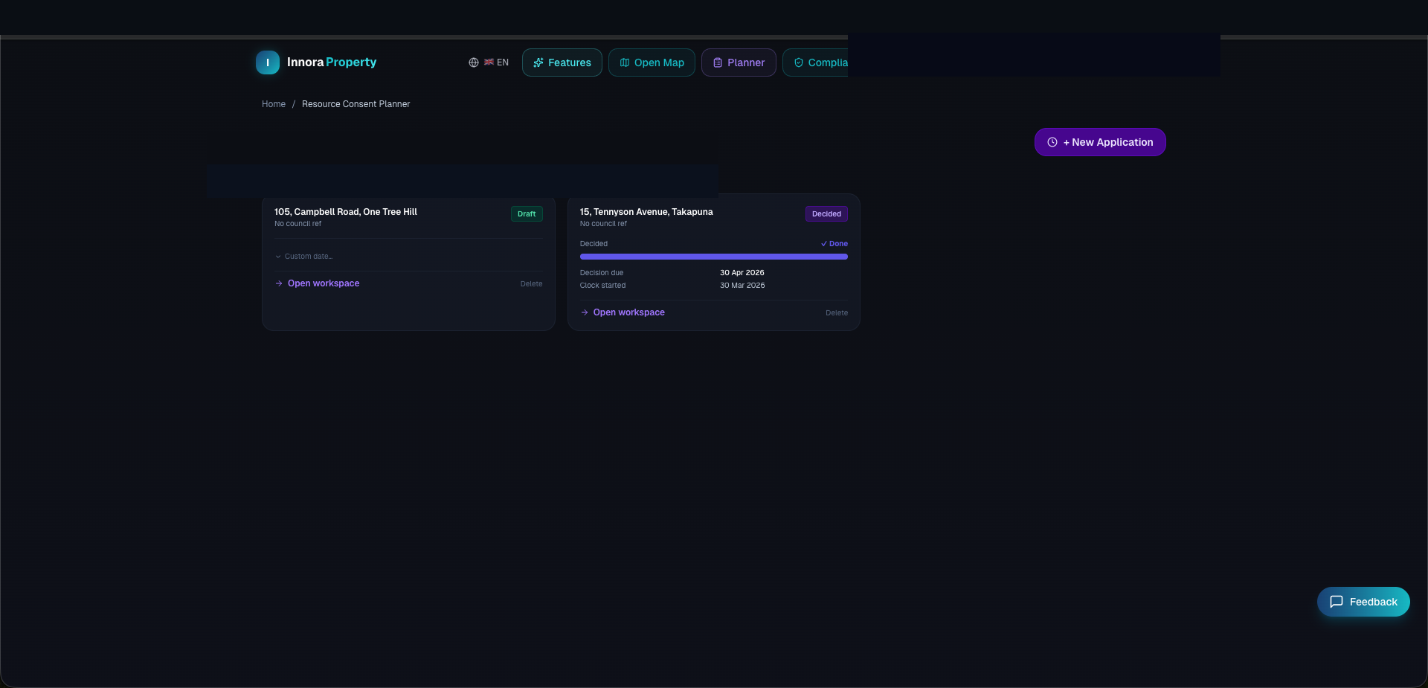Click the 30 Apr 2026 decision due date
The image size is (1428, 688).
click(742, 273)
